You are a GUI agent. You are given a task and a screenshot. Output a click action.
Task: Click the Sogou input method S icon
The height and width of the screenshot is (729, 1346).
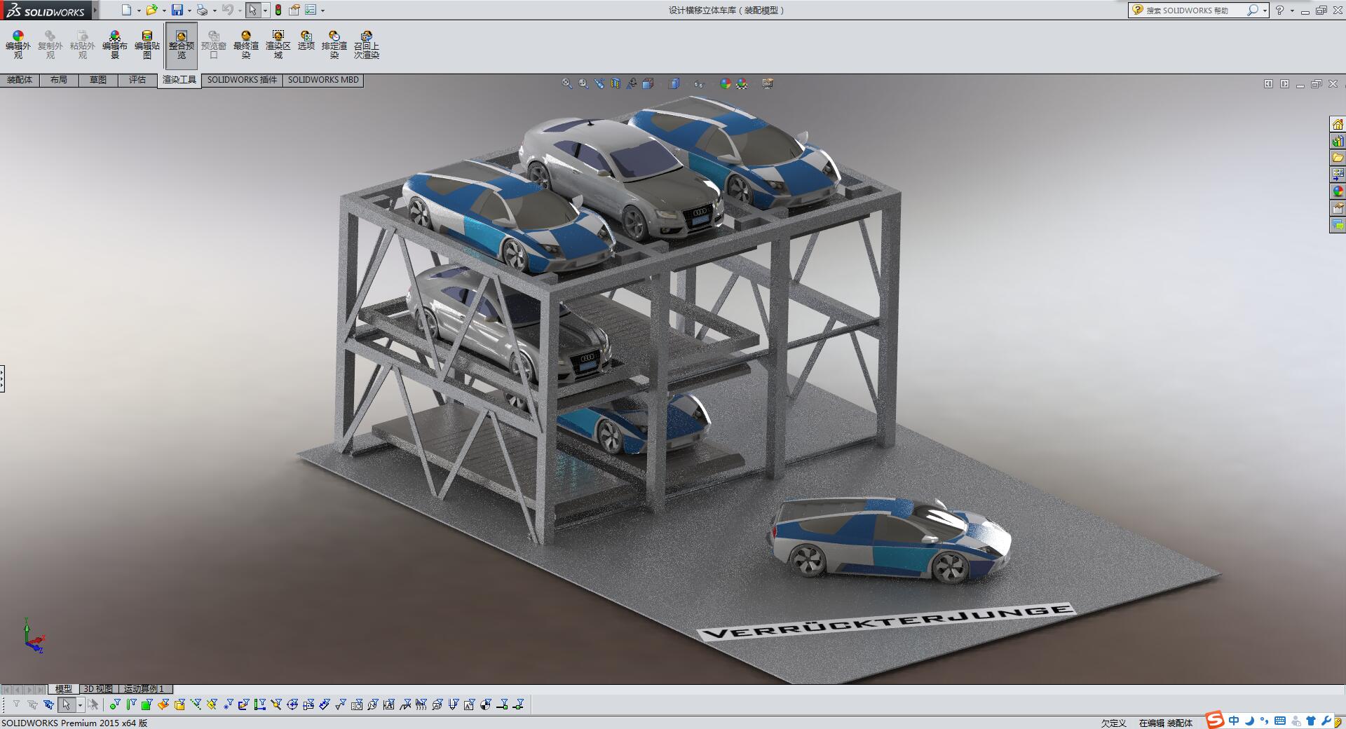click(x=1215, y=720)
